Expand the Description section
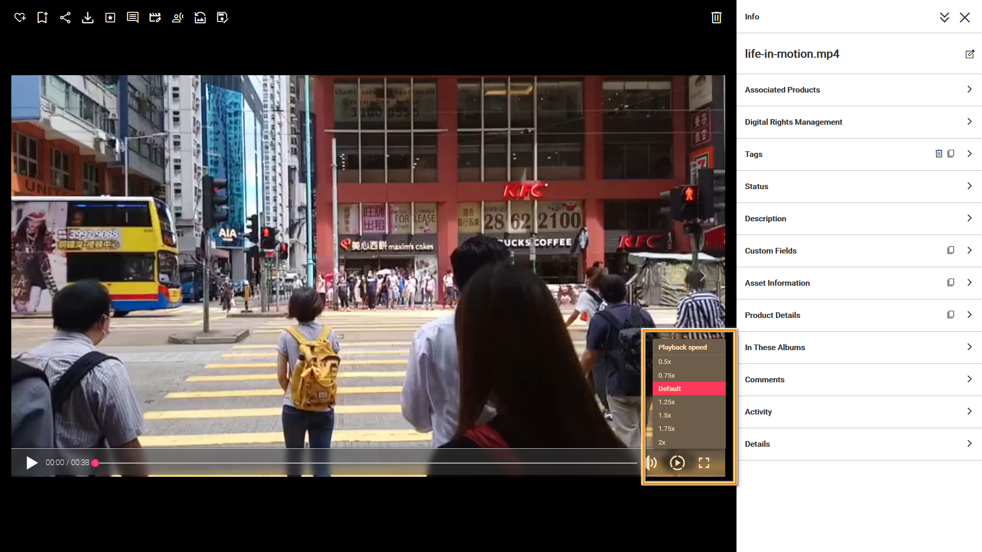Viewport: 982px width, 552px height. pos(859,218)
